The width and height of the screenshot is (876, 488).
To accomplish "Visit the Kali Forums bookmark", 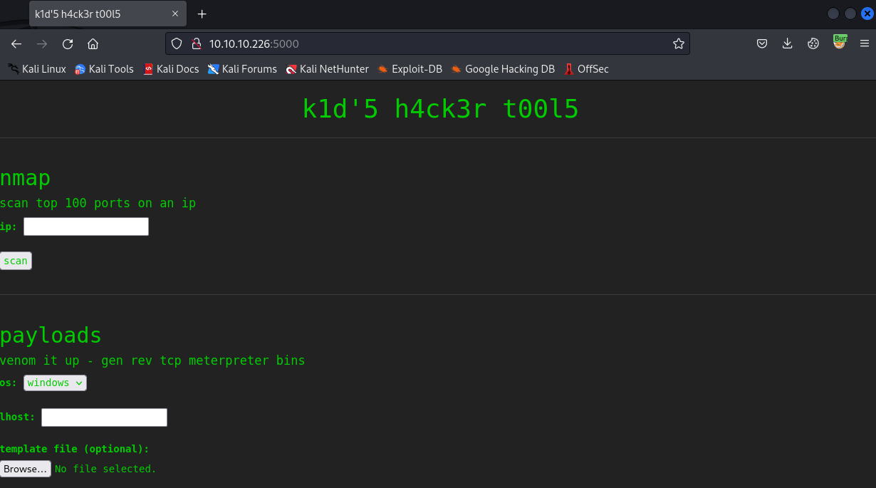I will pos(242,69).
